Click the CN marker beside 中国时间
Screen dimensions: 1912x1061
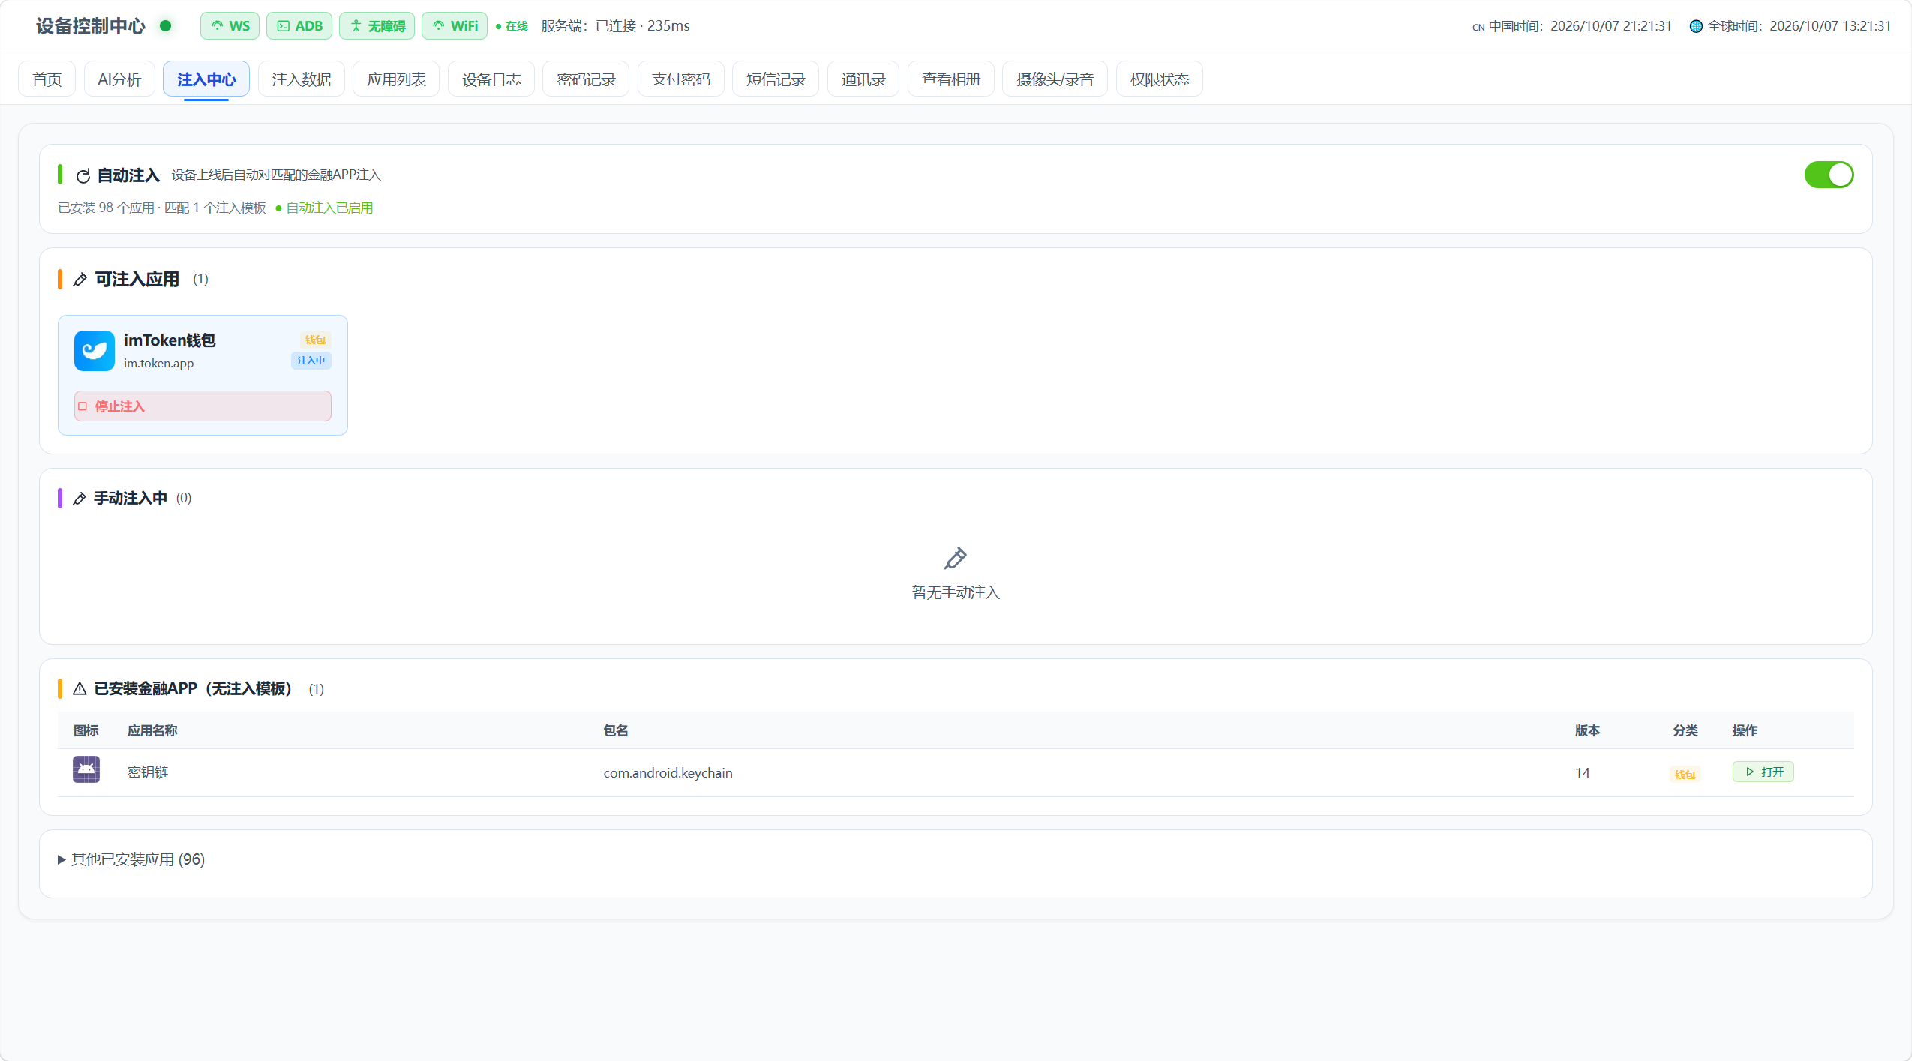1478,27
